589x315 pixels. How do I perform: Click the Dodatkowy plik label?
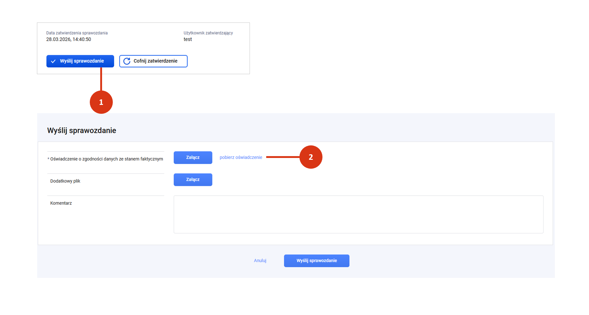click(65, 181)
